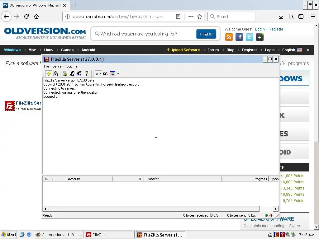This screenshot has height=239, width=319.
Task: Open Firefox downloads arrow icon
Action: (x=281, y=16)
